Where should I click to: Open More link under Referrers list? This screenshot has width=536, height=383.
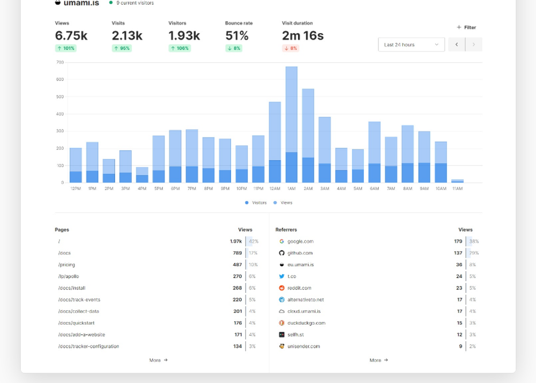pos(379,360)
